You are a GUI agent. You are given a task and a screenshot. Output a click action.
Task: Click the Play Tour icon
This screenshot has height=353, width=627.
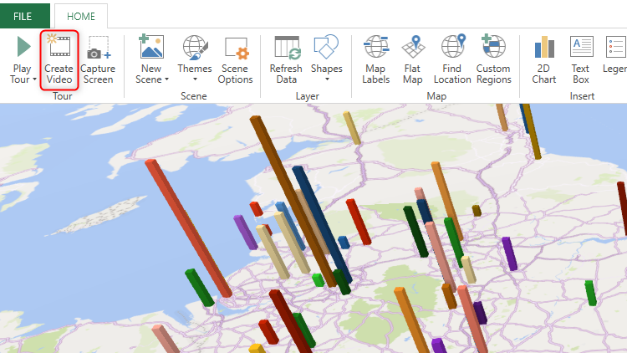click(23, 47)
